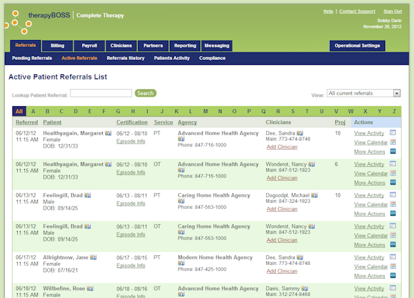The width and height of the screenshot is (414, 298).
Task: Click Add Clinician under Dogoodpt, Michael
Action: click(282, 209)
